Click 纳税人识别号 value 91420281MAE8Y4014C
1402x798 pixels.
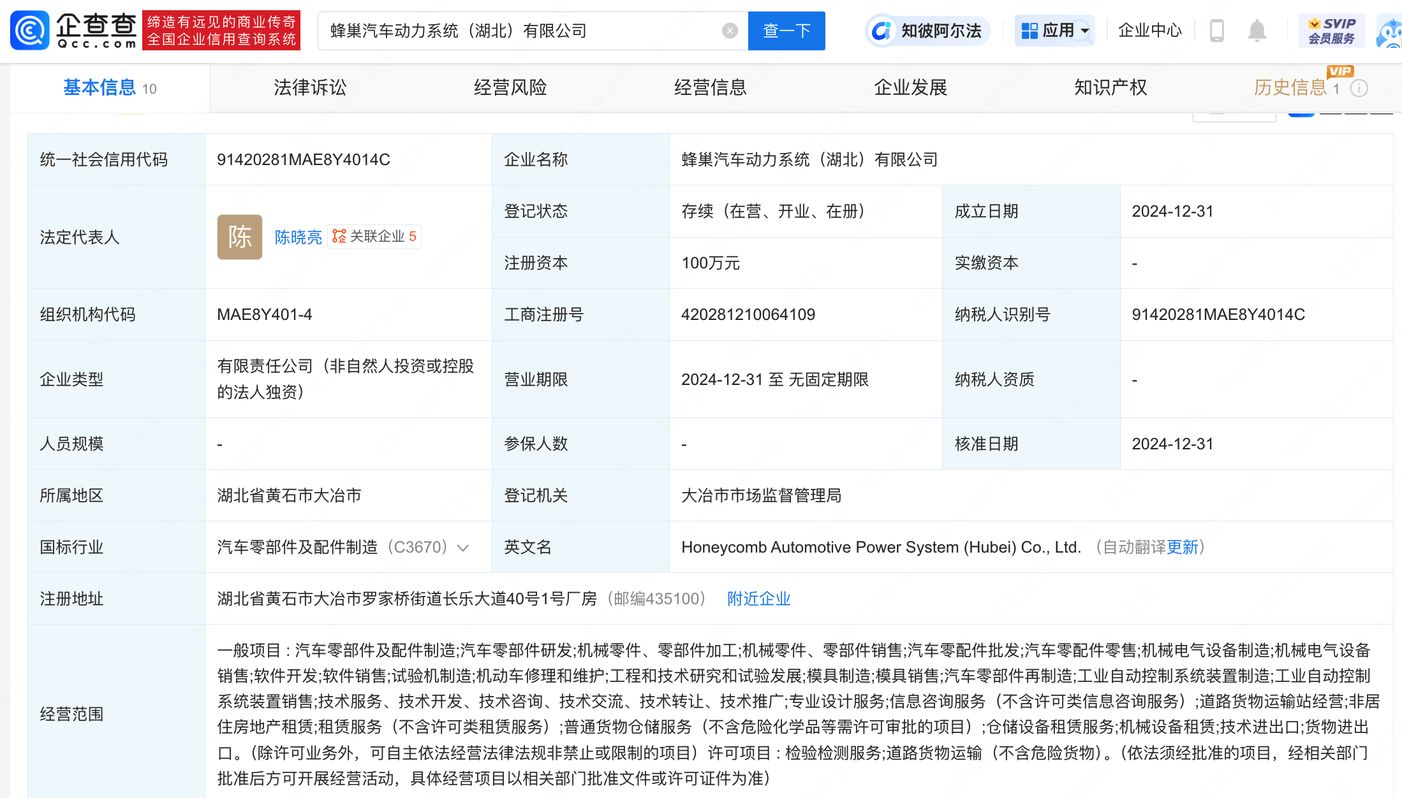point(1218,315)
